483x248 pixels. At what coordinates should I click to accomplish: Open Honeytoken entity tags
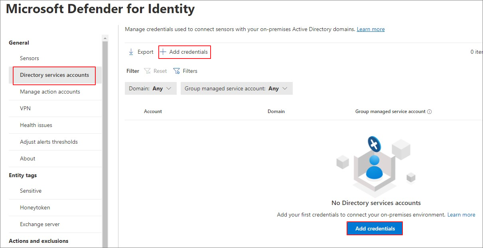(x=35, y=207)
